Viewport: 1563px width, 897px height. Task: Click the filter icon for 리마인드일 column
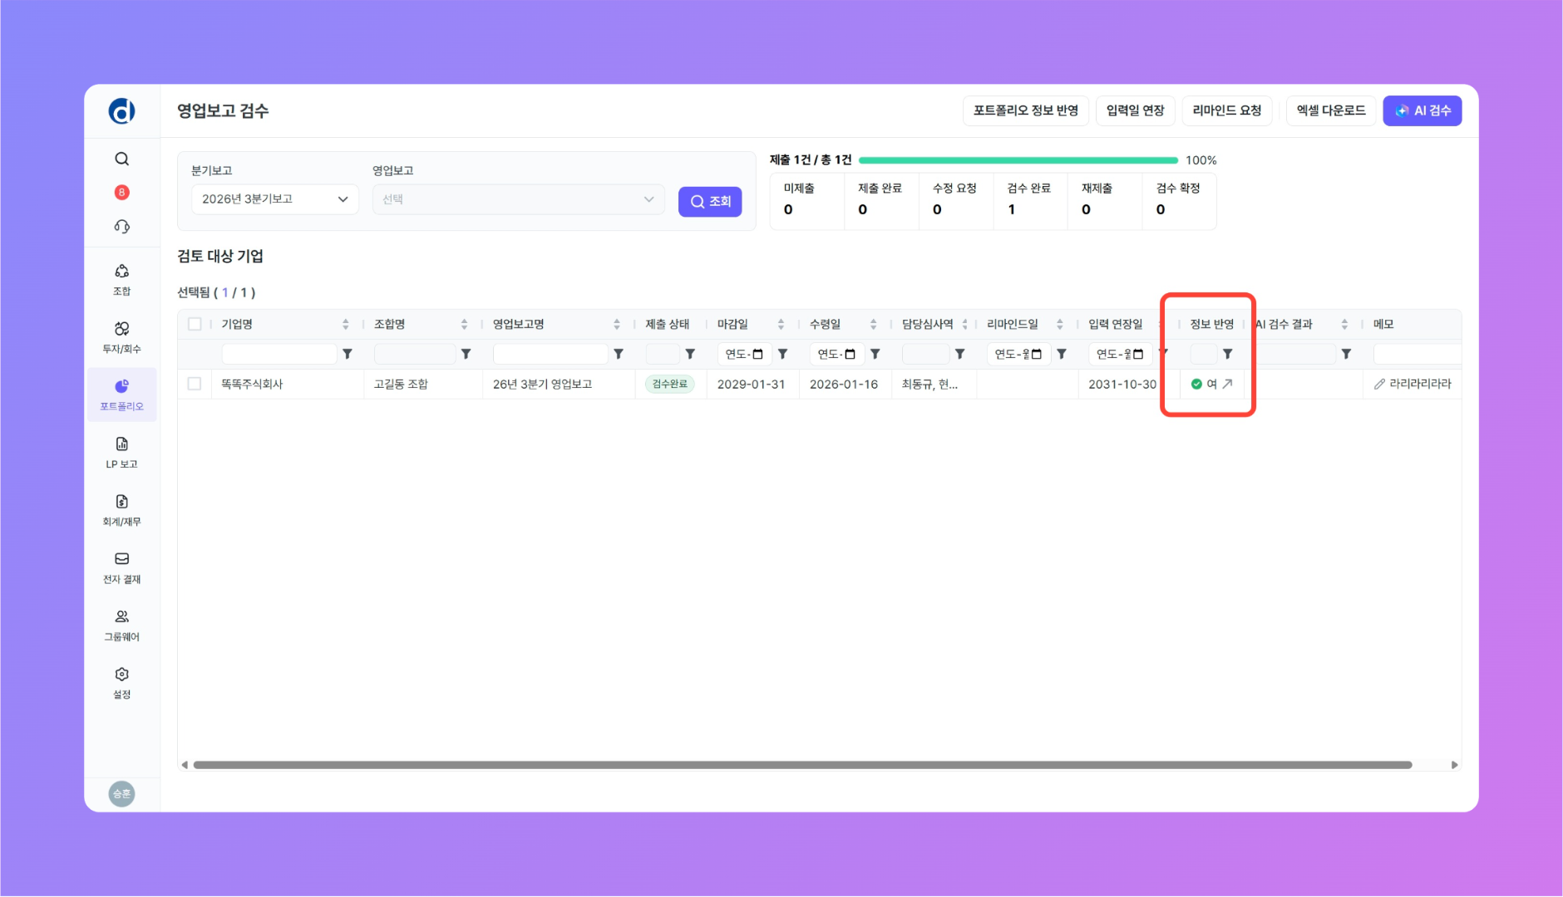[1062, 354]
